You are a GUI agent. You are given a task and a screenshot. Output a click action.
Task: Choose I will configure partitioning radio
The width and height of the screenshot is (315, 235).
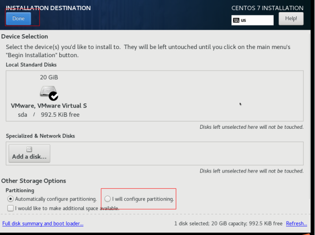click(107, 198)
